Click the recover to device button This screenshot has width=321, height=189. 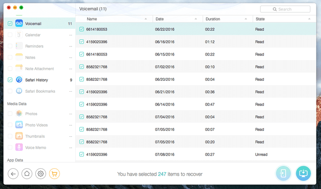click(x=283, y=173)
